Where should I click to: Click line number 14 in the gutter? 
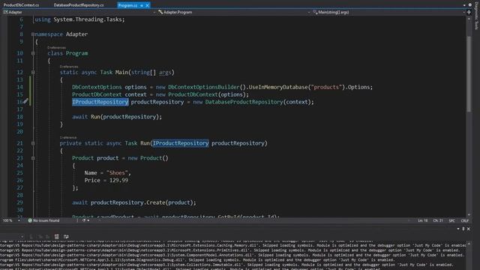[20, 87]
